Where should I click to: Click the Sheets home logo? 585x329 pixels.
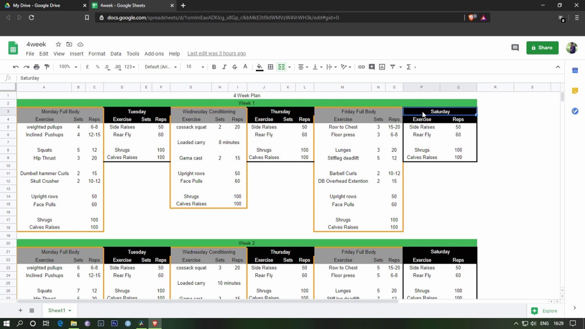13,48
